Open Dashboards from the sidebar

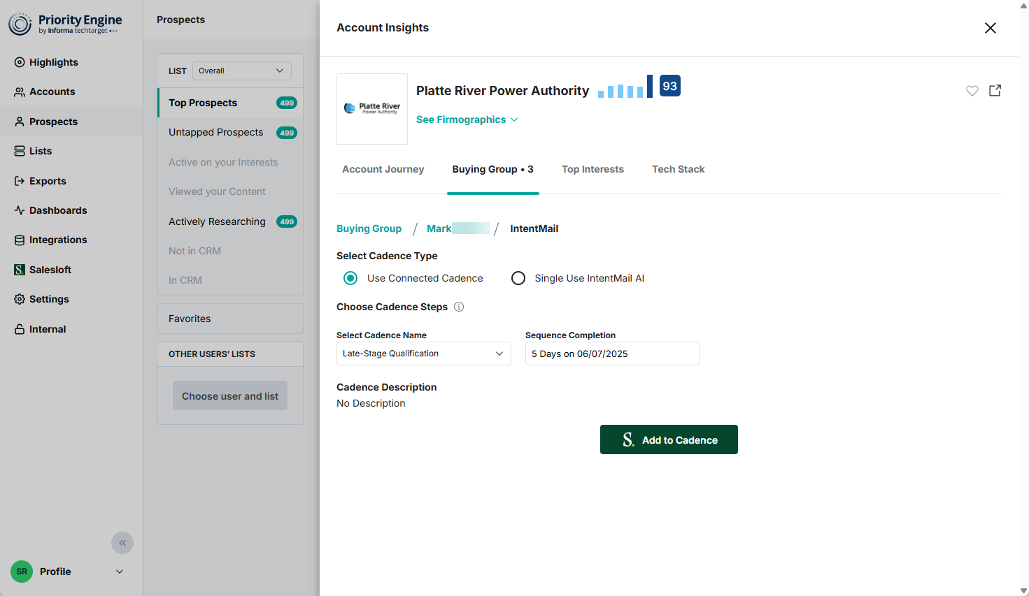57,210
